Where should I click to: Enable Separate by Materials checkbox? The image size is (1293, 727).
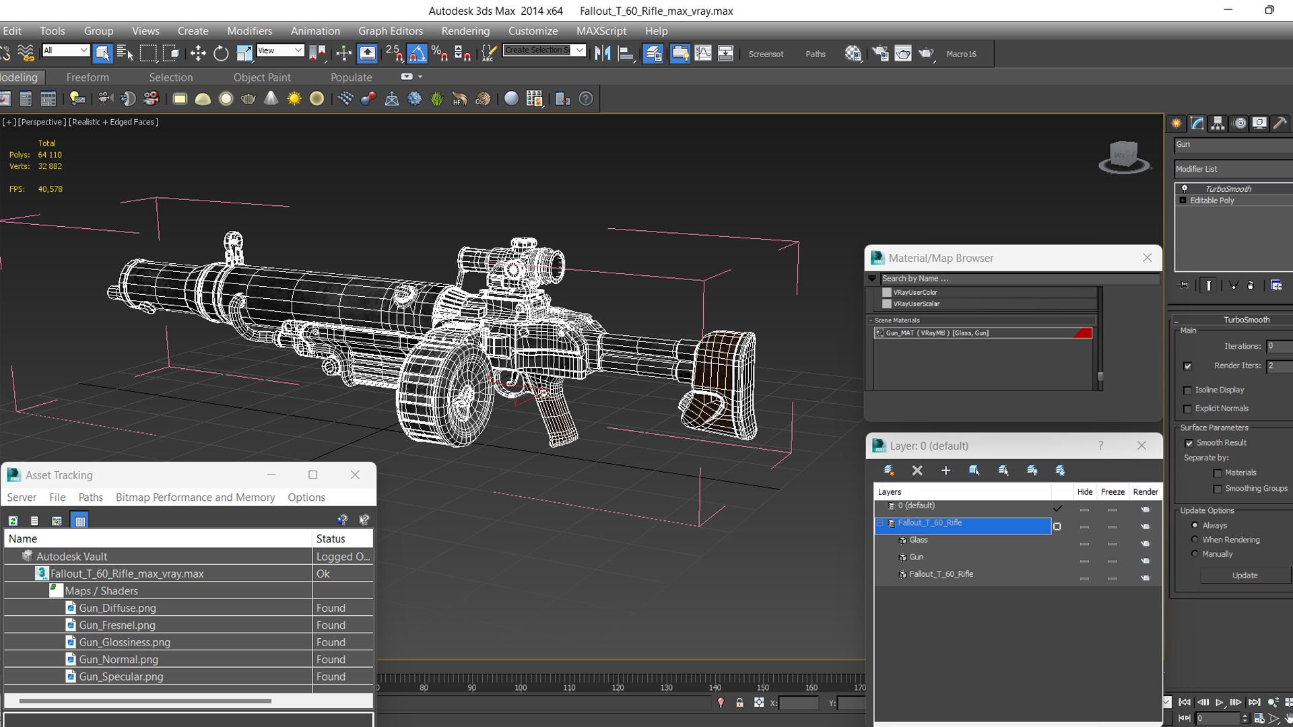coord(1218,473)
